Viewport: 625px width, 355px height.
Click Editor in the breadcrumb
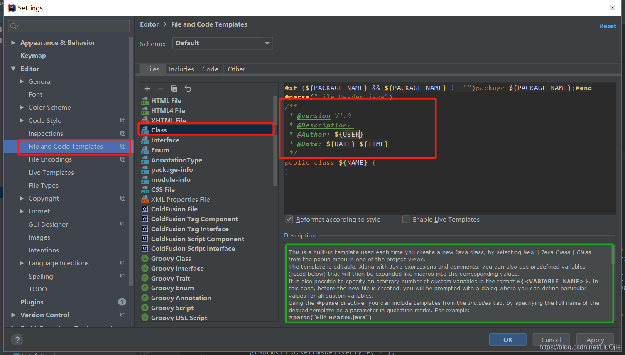(150, 24)
